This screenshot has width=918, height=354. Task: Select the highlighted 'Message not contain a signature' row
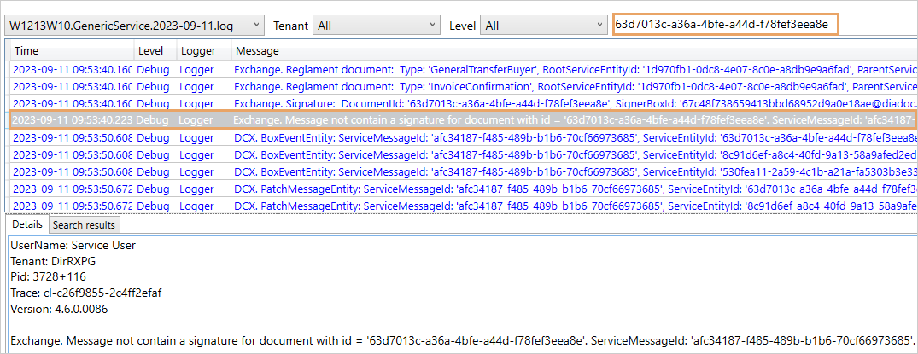(512, 120)
